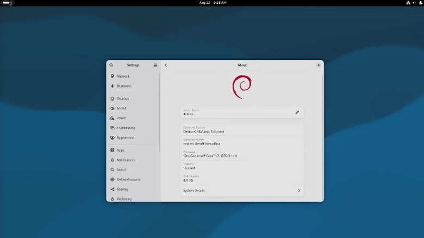Click the sidebar scrollbar in Settings
The image size is (424, 238).
click(x=159, y=112)
